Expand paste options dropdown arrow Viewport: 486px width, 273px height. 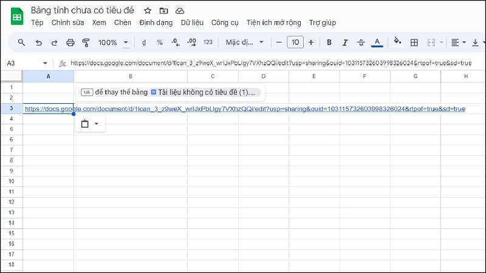(x=97, y=124)
